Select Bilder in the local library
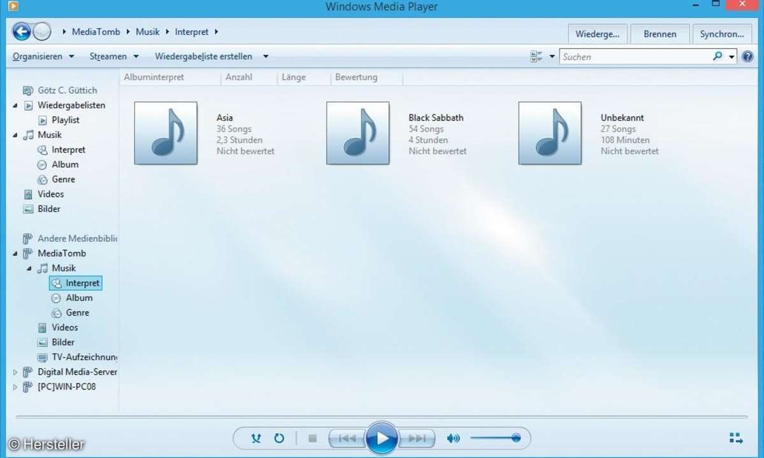 [48, 209]
